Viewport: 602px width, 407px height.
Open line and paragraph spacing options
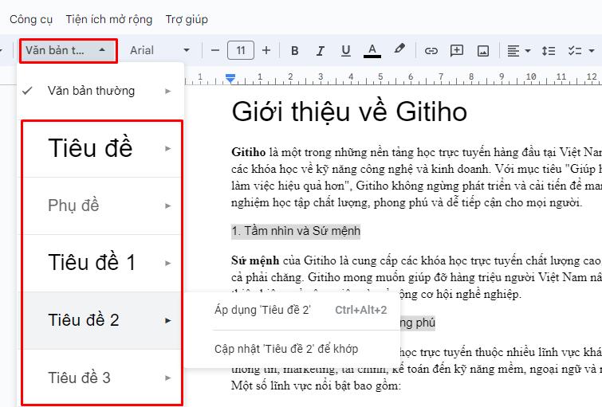click(549, 51)
